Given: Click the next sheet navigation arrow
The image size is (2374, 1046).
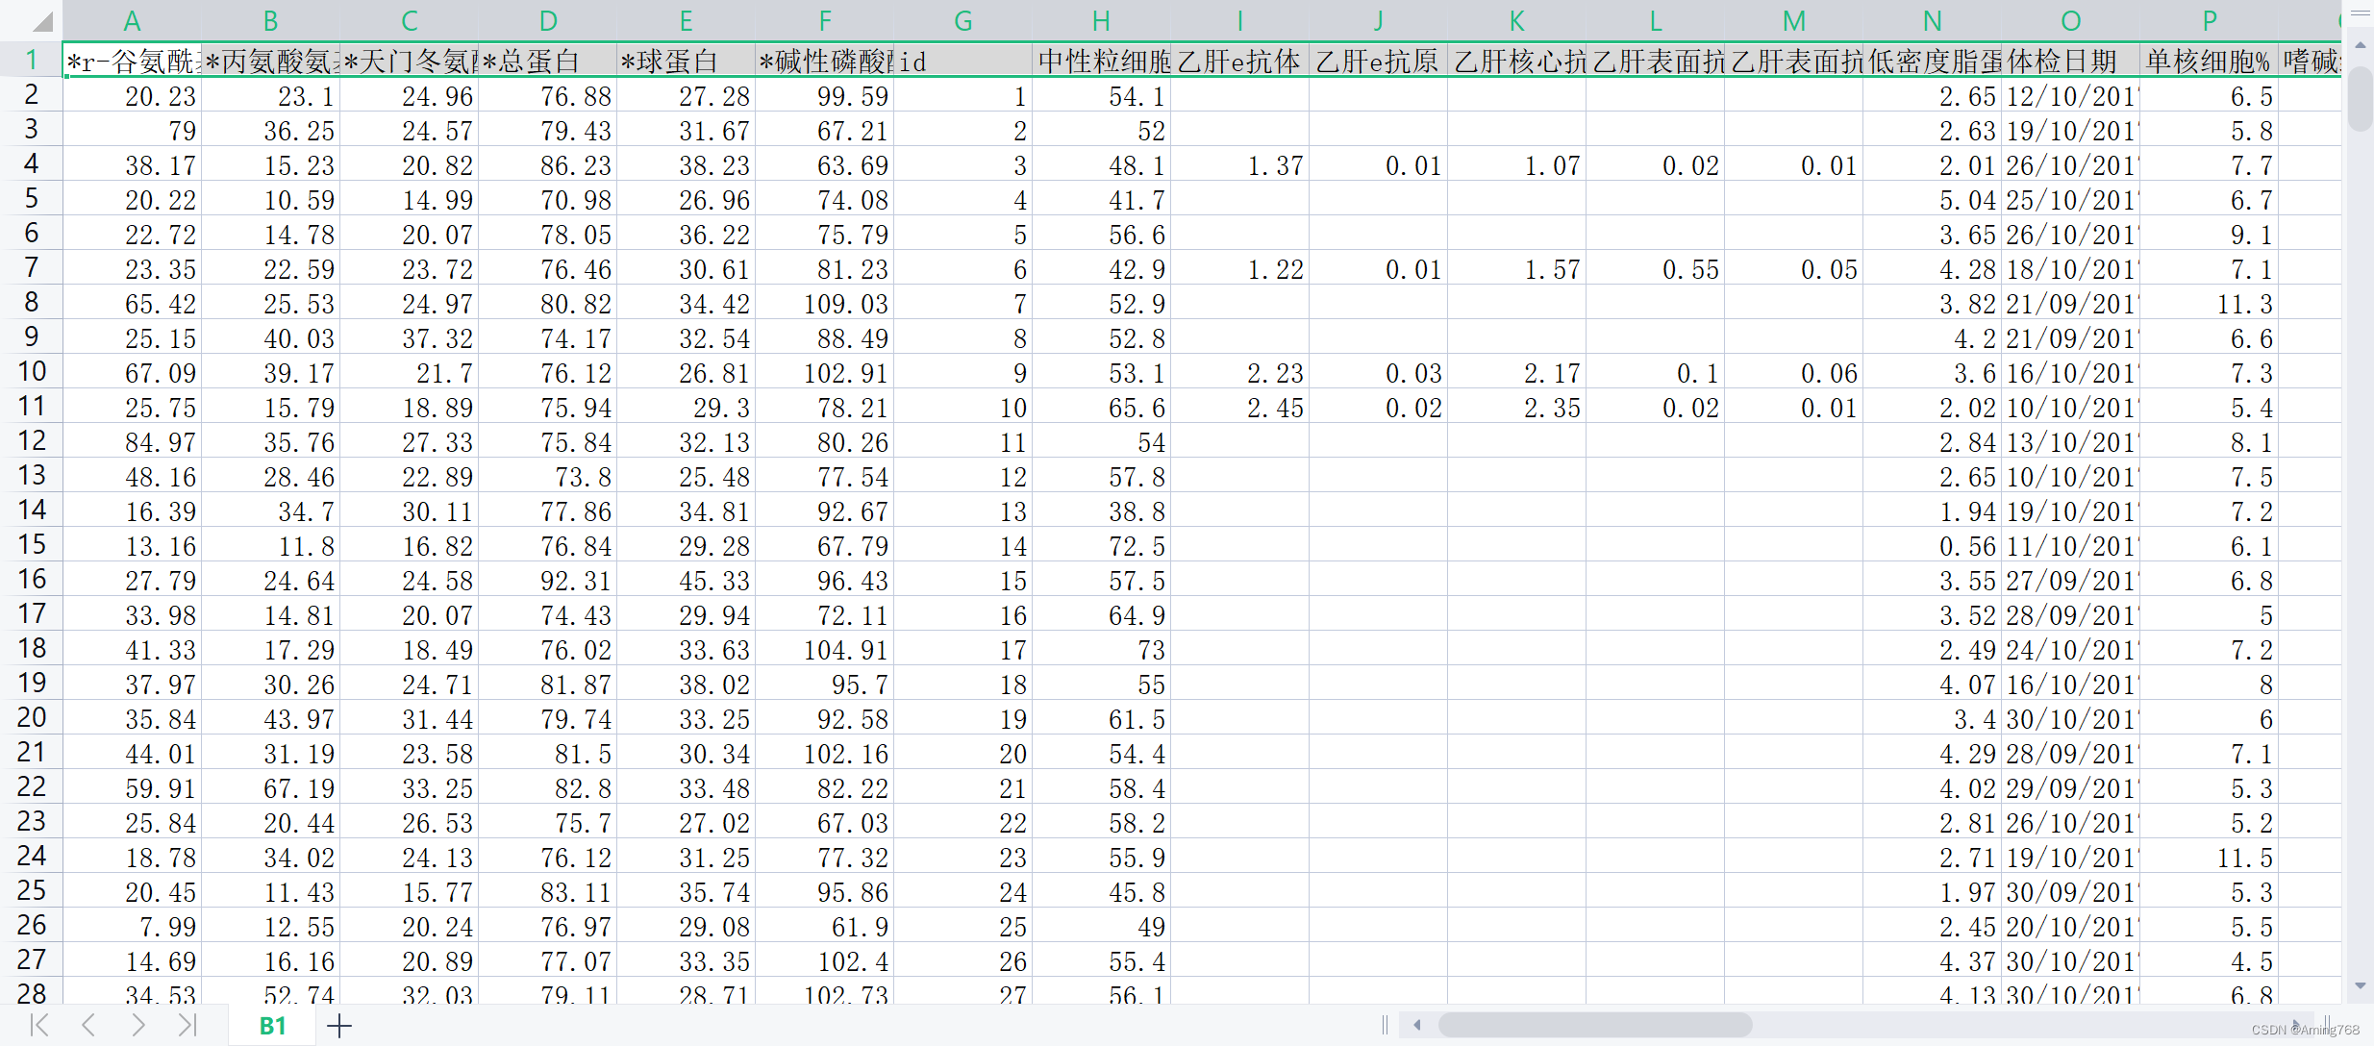Looking at the screenshot, I should point(138,1025).
